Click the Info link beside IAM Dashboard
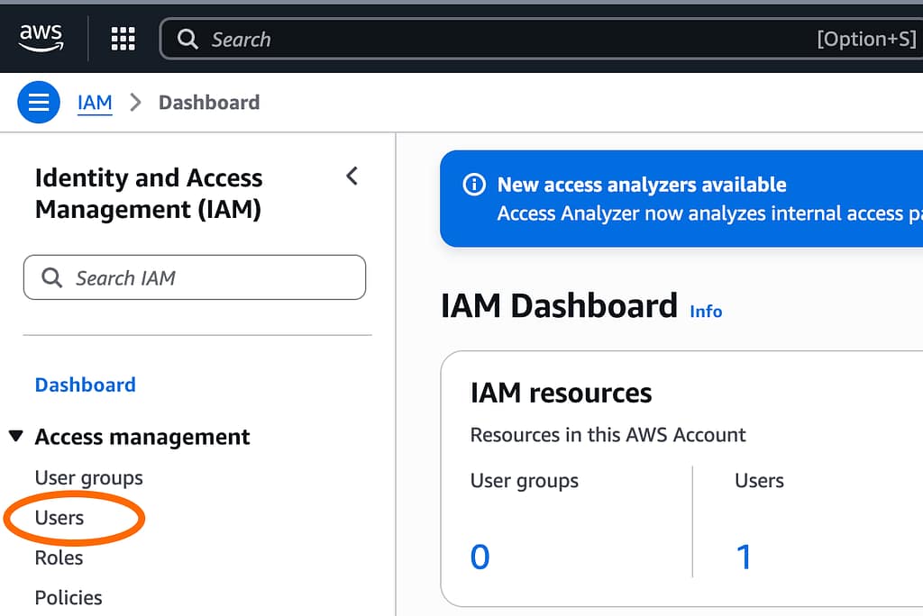Image resolution: width=923 pixels, height=616 pixels. tap(706, 311)
